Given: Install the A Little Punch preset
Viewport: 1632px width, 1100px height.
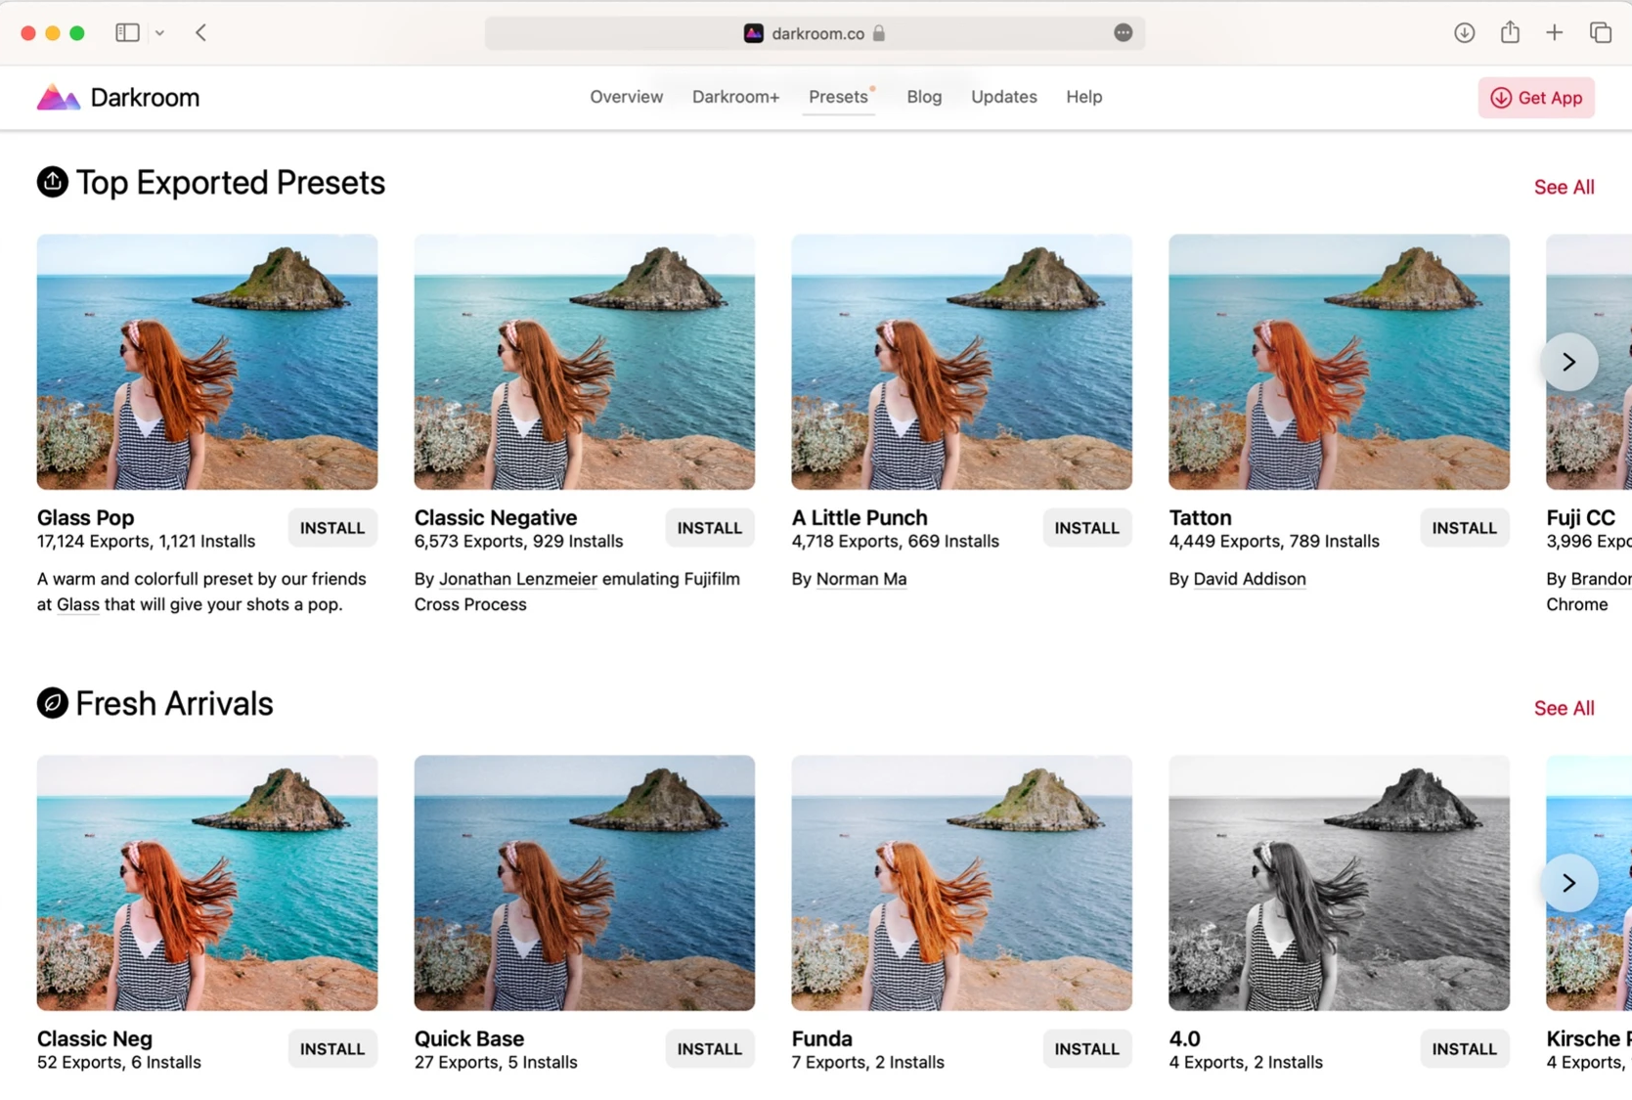Looking at the screenshot, I should coord(1087,528).
